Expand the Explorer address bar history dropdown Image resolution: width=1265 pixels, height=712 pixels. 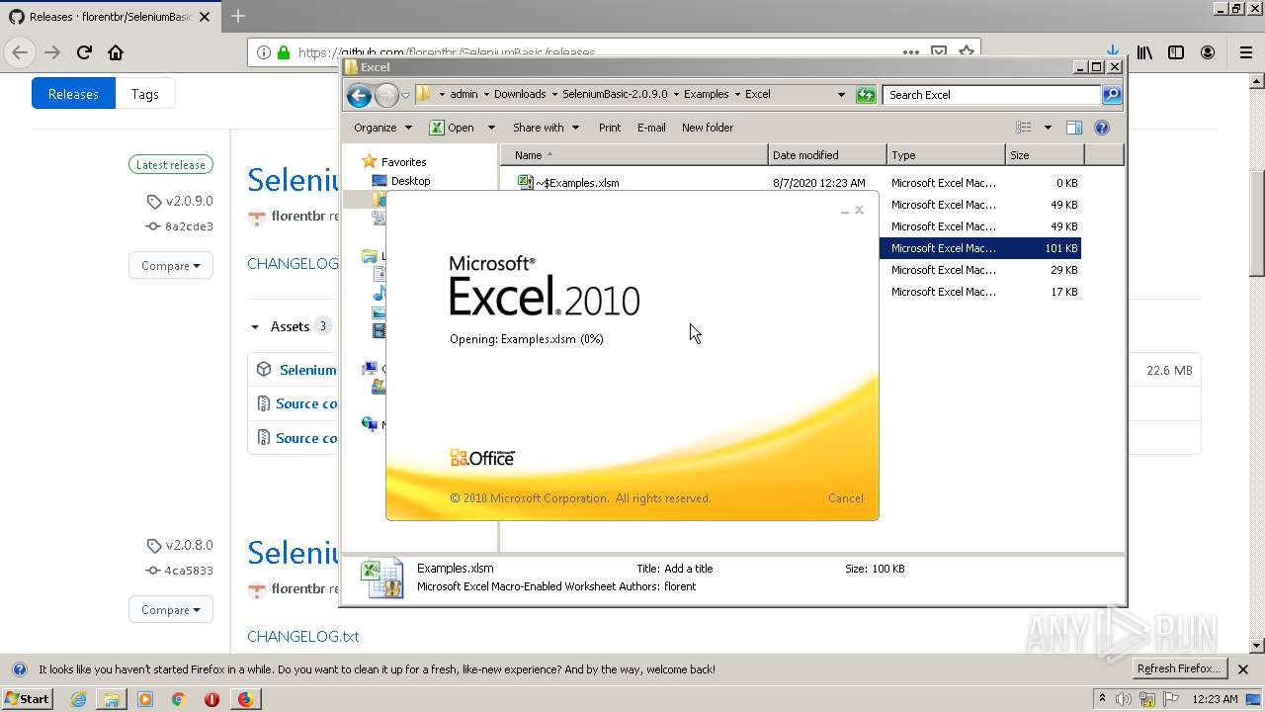(x=841, y=95)
